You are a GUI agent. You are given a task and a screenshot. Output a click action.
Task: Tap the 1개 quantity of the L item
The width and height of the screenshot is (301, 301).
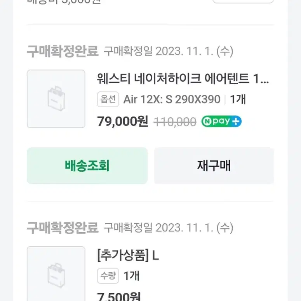[132, 276]
